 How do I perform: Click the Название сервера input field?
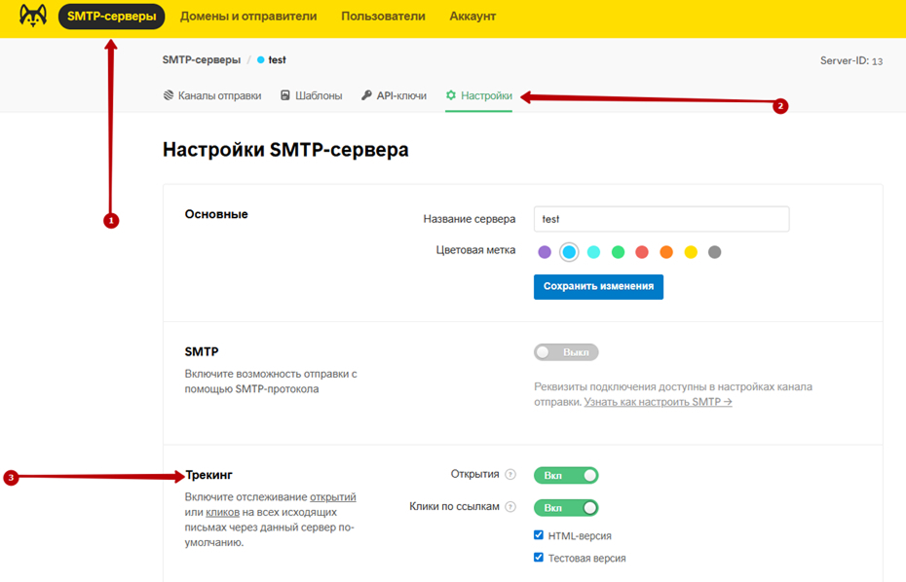click(x=661, y=219)
